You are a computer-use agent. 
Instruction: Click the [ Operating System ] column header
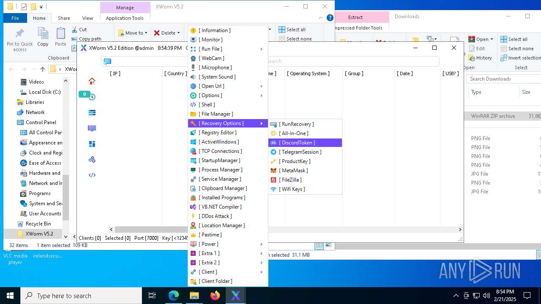308,73
